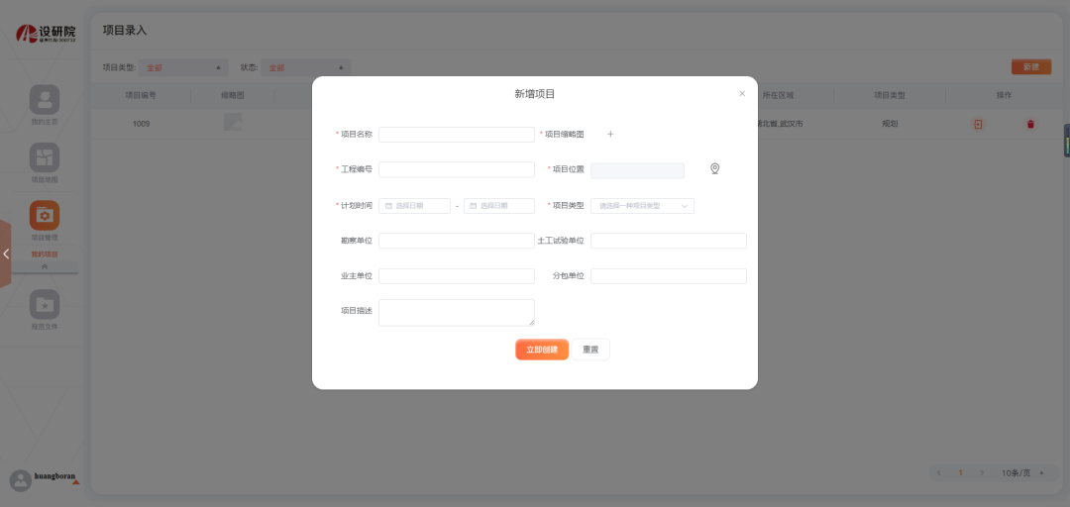The height and width of the screenshot is (507, 1070).
Task: Focus the 分包单位 input field
Action: 669,275
